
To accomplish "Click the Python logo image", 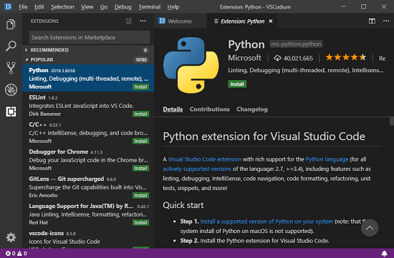I will [191, 65].
